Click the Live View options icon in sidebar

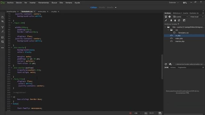click(x=3, y=27)
